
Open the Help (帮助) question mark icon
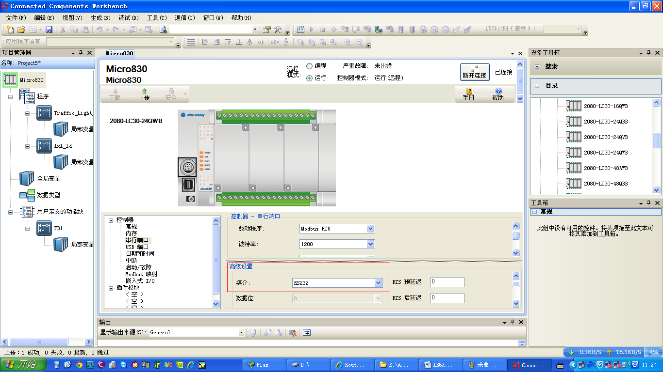pyautogui.click(x=497, y=93)
